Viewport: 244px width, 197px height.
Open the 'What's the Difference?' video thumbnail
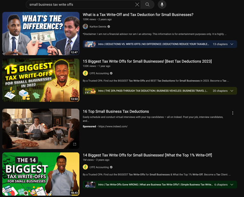click(x=41, y=34)
